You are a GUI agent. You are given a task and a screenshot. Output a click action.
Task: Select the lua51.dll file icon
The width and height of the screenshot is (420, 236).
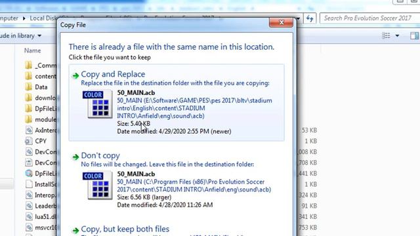29,216
